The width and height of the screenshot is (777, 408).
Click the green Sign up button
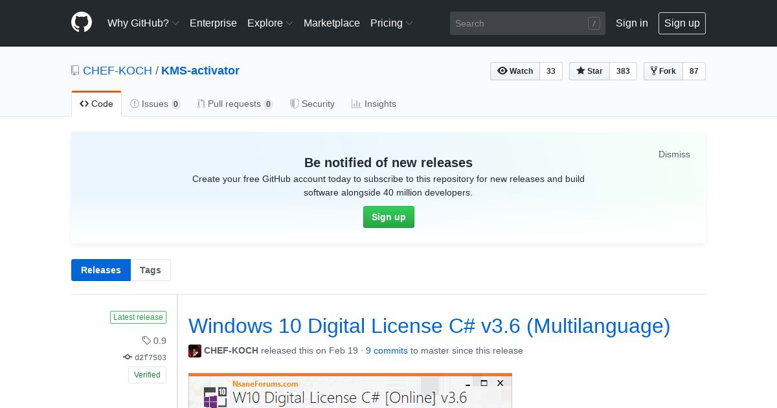[x=388, y=217]
